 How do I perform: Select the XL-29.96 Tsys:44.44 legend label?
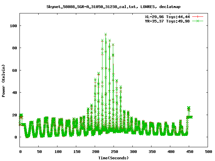(x=167, y=17)
